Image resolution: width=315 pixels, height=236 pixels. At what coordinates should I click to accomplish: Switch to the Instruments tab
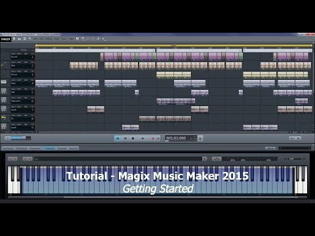tap(35, 148)
